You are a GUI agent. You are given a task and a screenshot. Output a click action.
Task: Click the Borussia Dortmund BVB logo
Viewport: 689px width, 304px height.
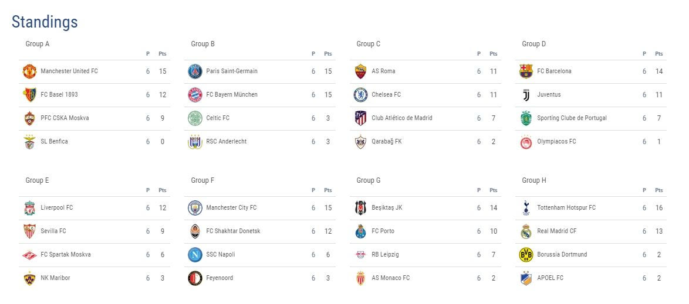[x=526, y=255]
